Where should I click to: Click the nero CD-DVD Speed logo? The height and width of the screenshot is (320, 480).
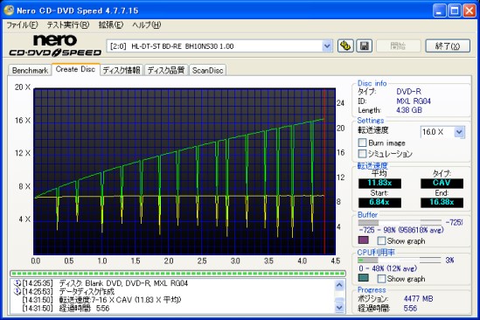55,45
